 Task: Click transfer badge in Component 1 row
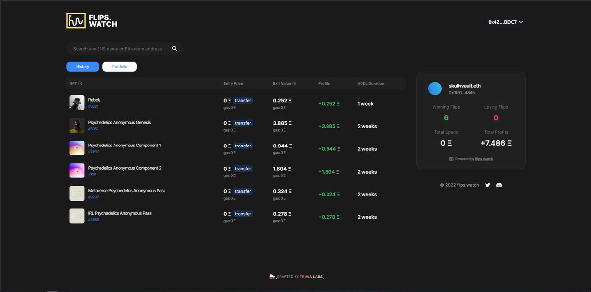243,146
